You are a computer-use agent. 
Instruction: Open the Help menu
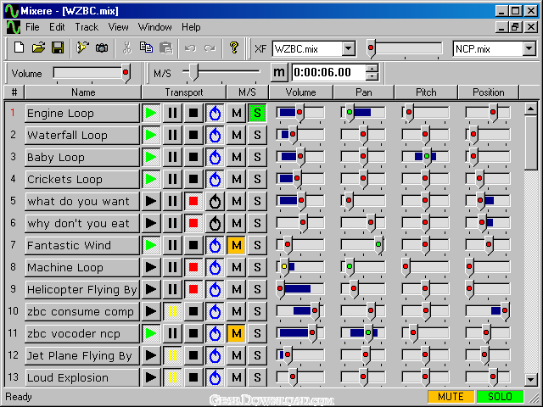(x=191, y=27)
